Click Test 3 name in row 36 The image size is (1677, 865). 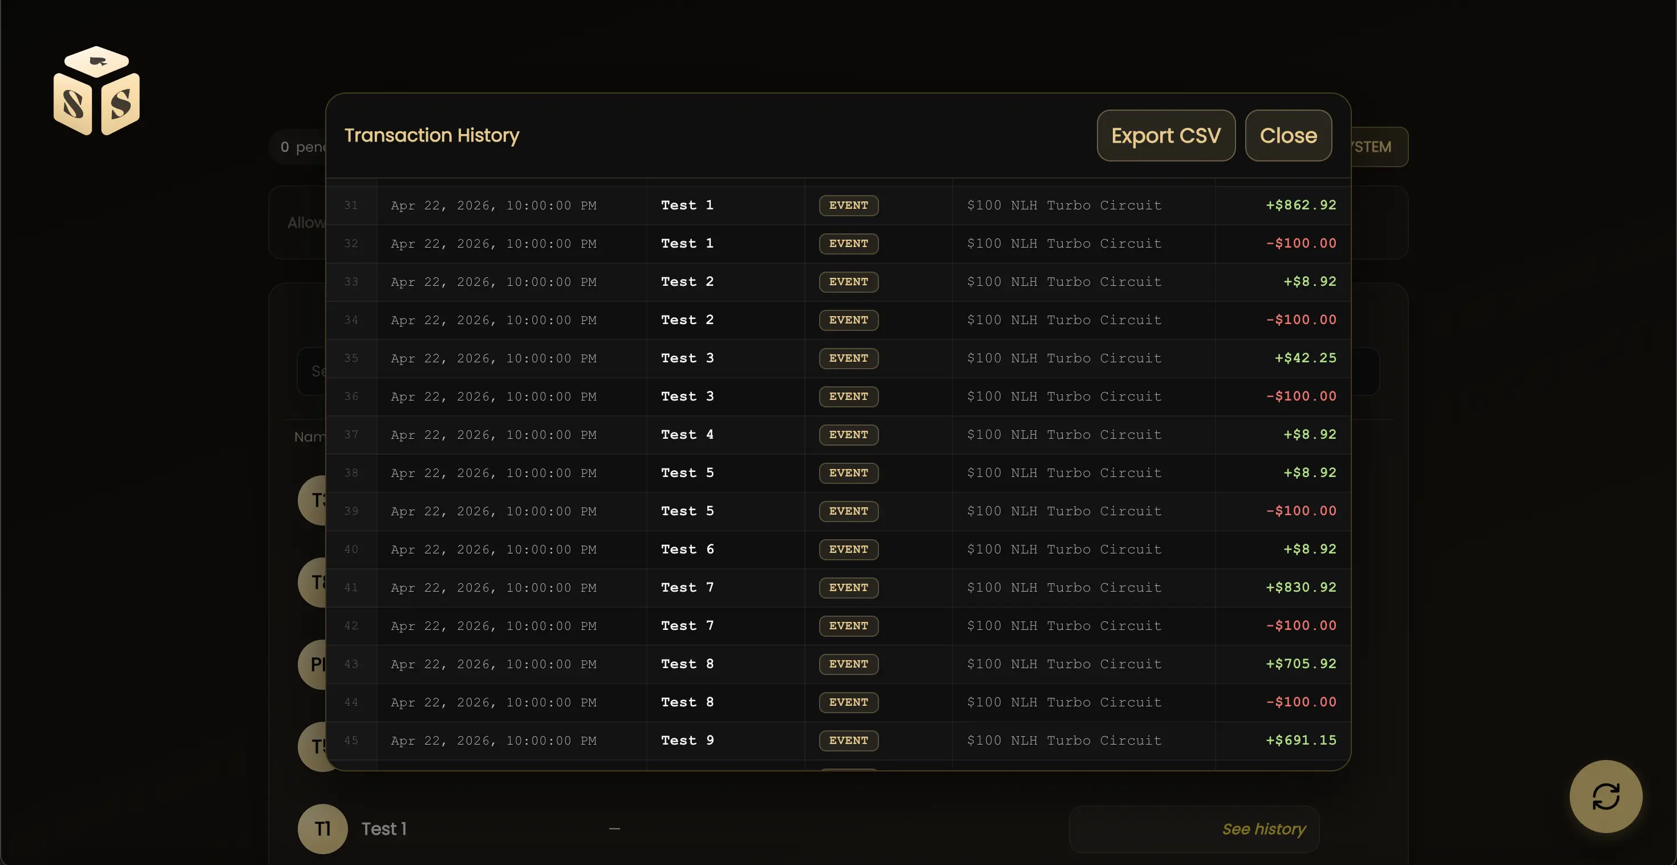(x=687, y=396)
